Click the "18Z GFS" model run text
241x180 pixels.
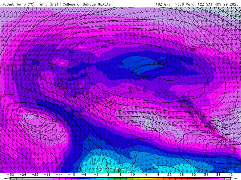163,4
